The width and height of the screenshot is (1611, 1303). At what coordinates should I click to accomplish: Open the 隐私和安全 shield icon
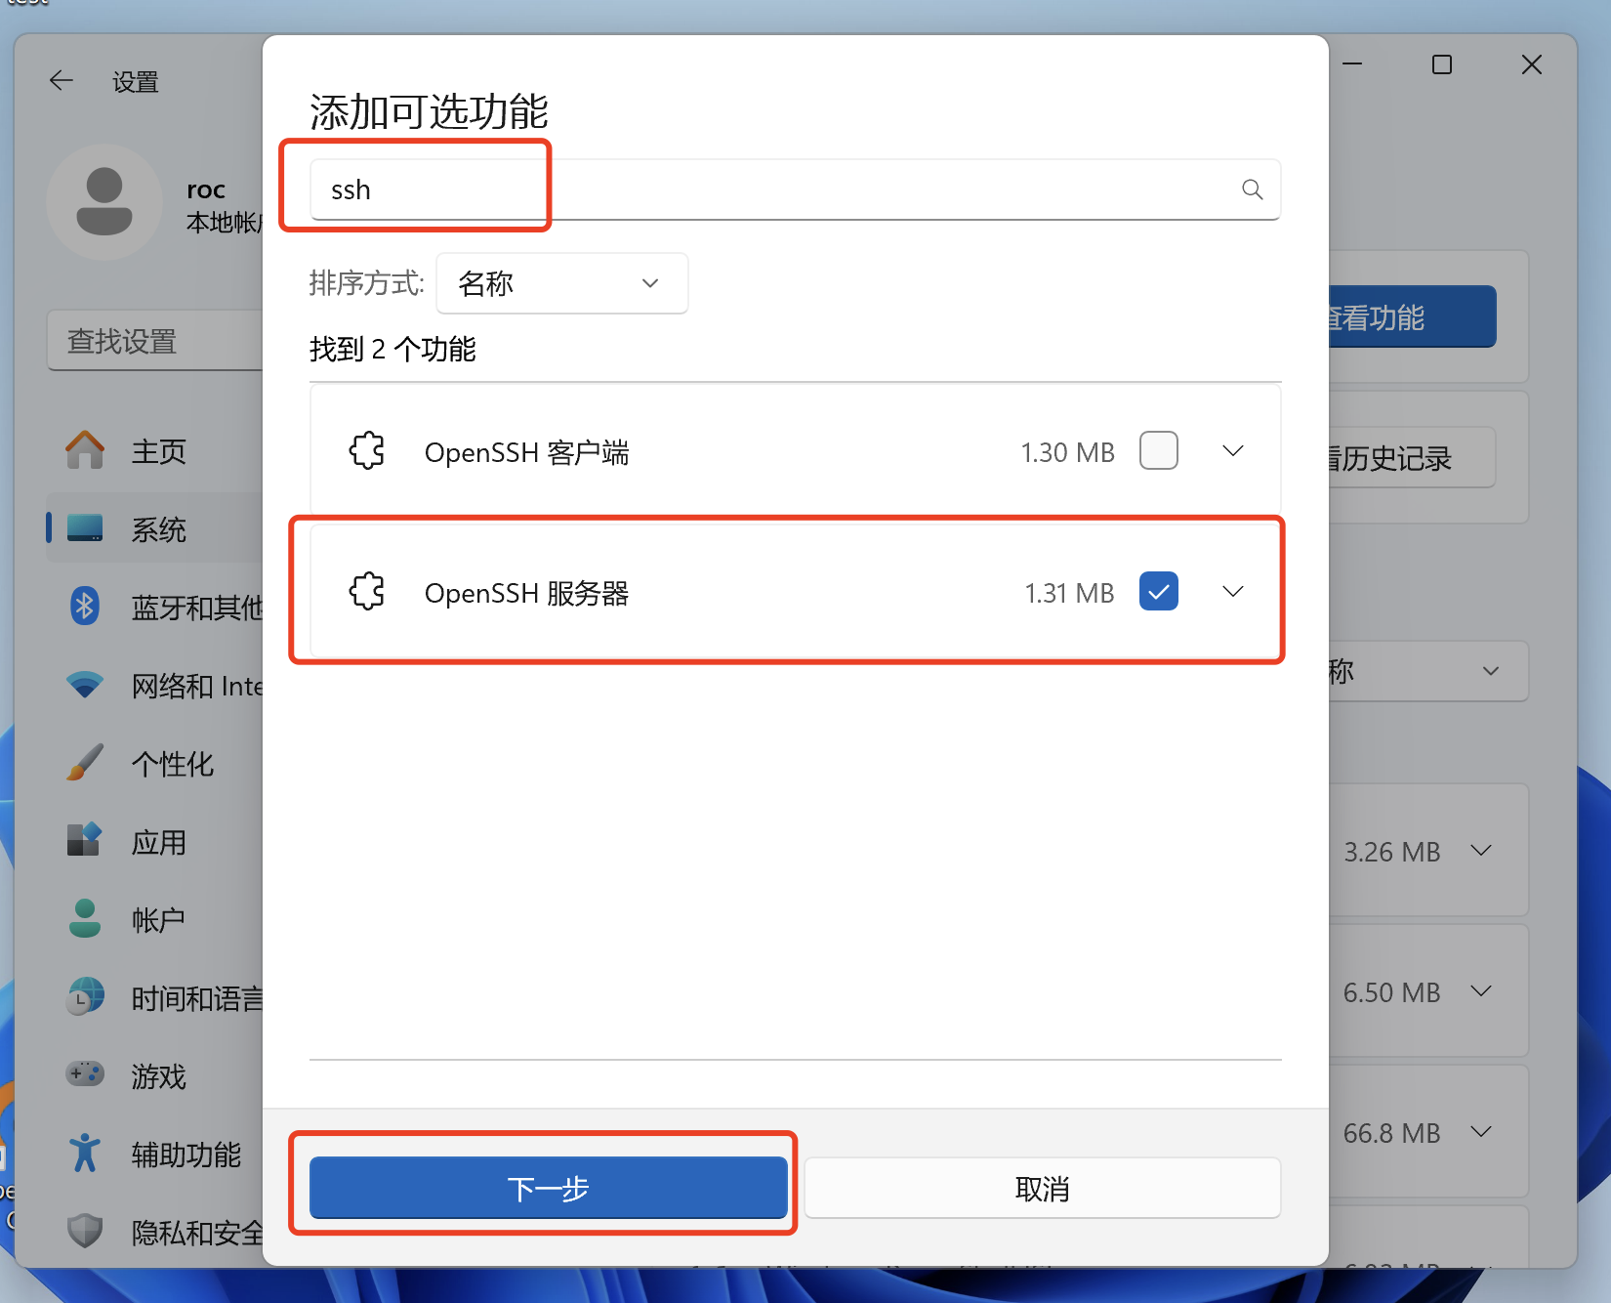coord(85,1231)
